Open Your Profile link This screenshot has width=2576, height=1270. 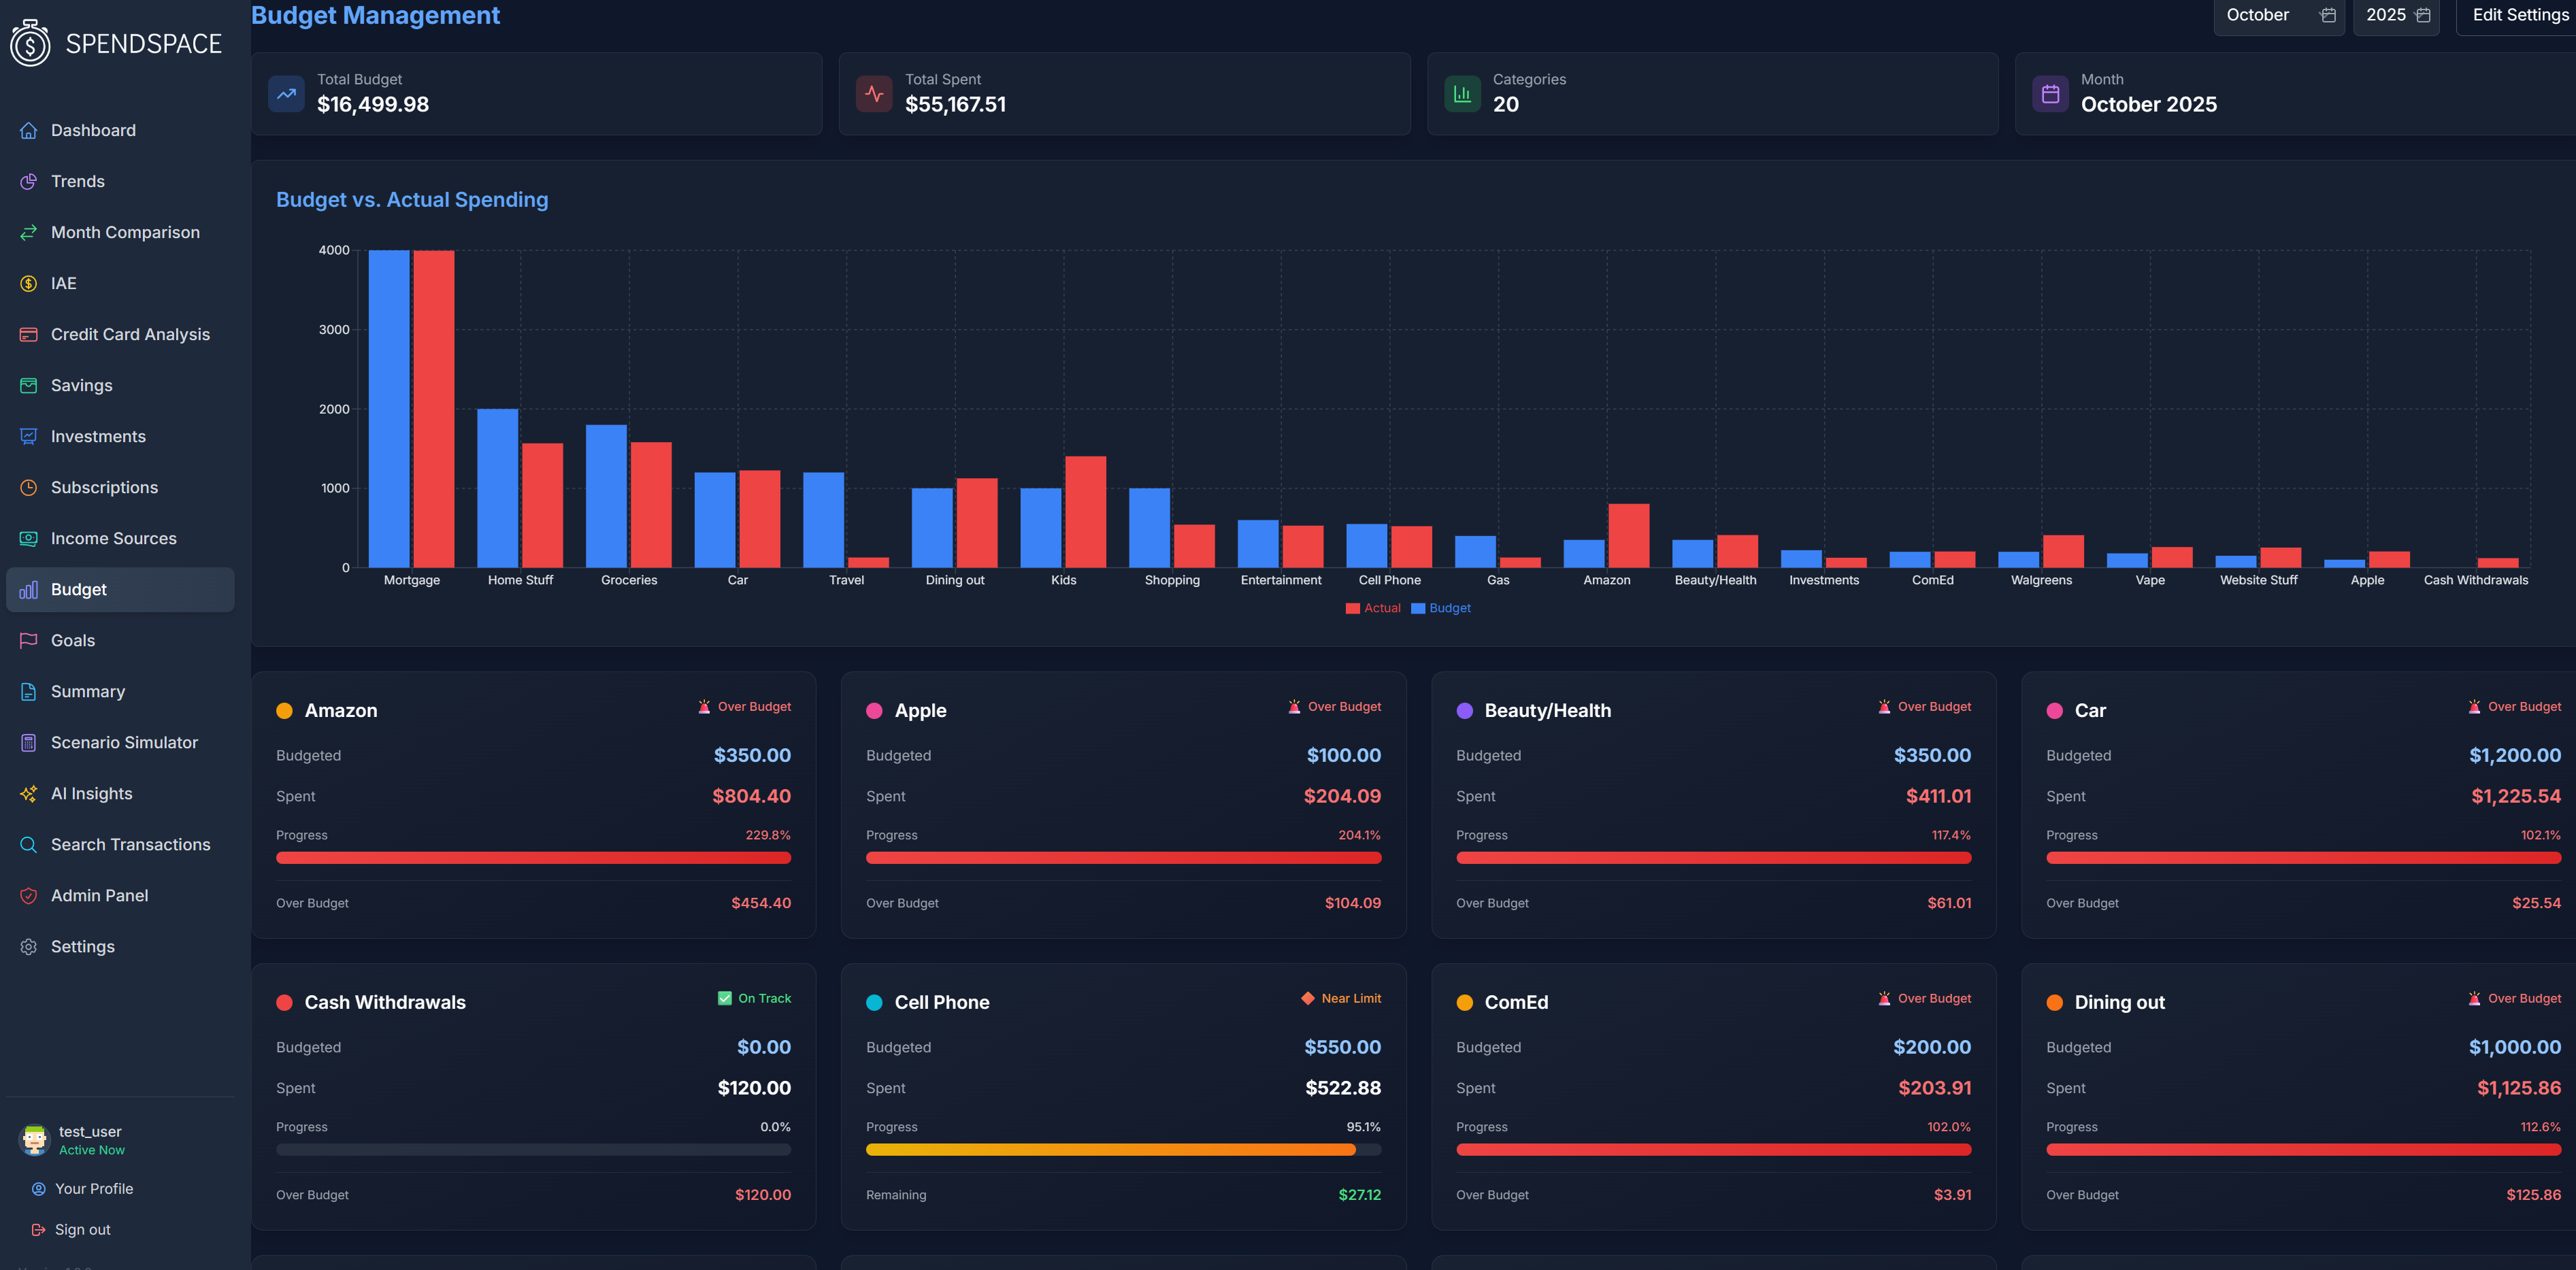94,1188
